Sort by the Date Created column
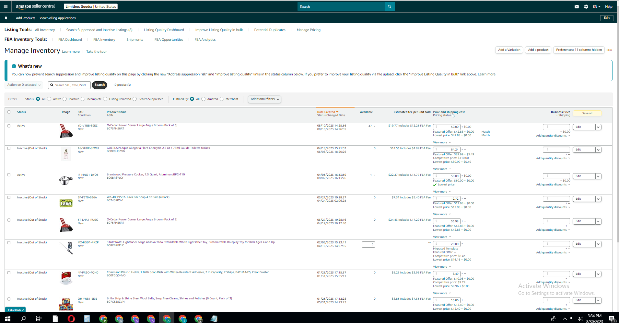This screenshot has height=323, width=619. pyautogui.click(x=327, y=112)
